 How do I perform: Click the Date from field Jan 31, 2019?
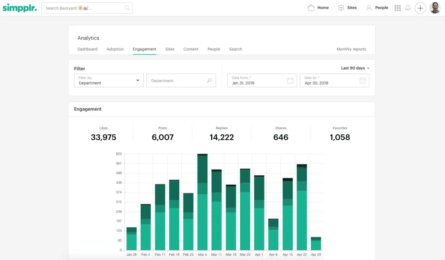point(262,80)
